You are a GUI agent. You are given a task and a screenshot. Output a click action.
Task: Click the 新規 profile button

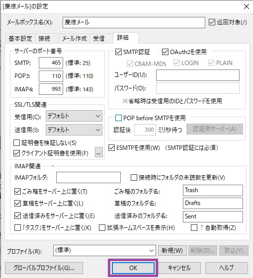pyautogui.click(x=172, y=251)
